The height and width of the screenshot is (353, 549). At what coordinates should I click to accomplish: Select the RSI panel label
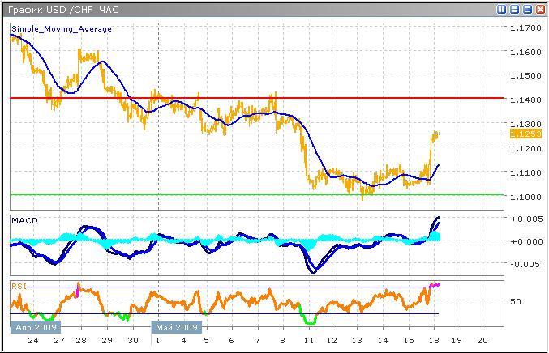19,285
